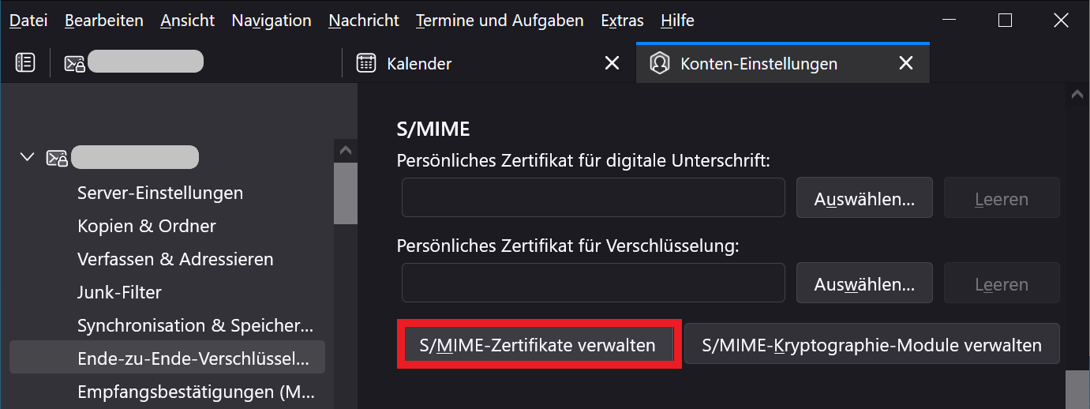Open the Extras menu
The height and width of the screenshot is (409, 1090).
tap(622, 21)
